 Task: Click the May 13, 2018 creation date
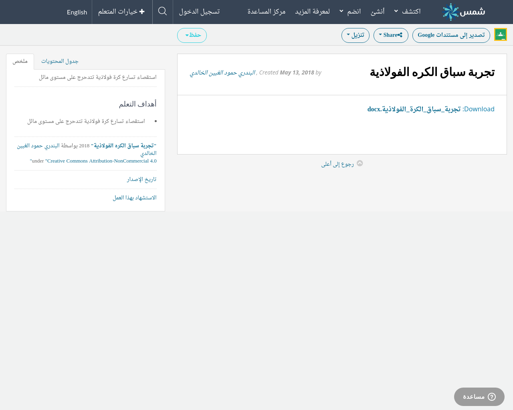click(x=297, y=72)
